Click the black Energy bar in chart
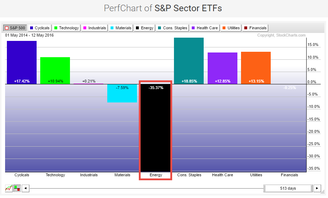Image resolution: width=328 pixels, height=198 pixels. pos(155,127)
